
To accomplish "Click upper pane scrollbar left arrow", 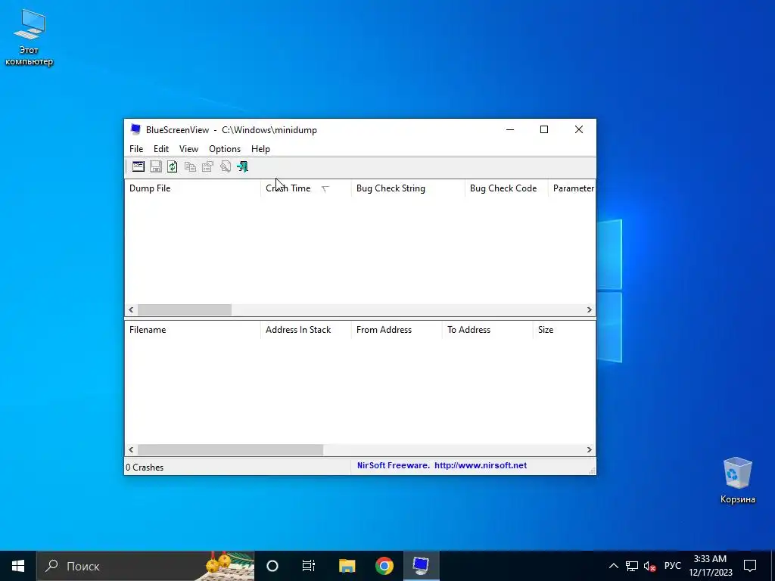I will 131,309.
